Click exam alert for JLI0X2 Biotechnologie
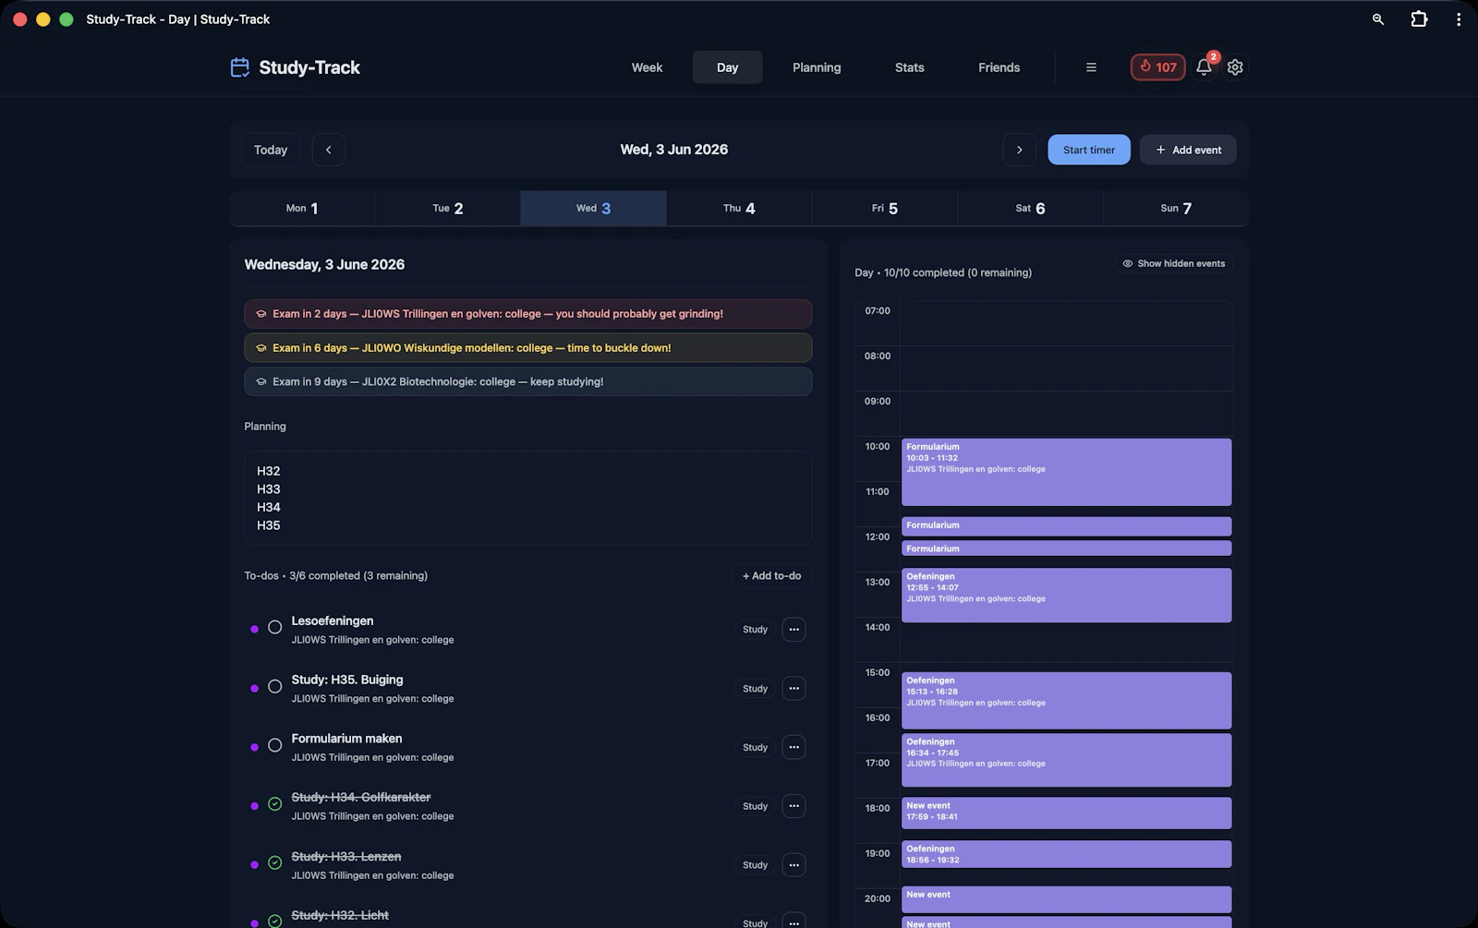Viewport: 1478px width, 928px height. click(528, 381)
